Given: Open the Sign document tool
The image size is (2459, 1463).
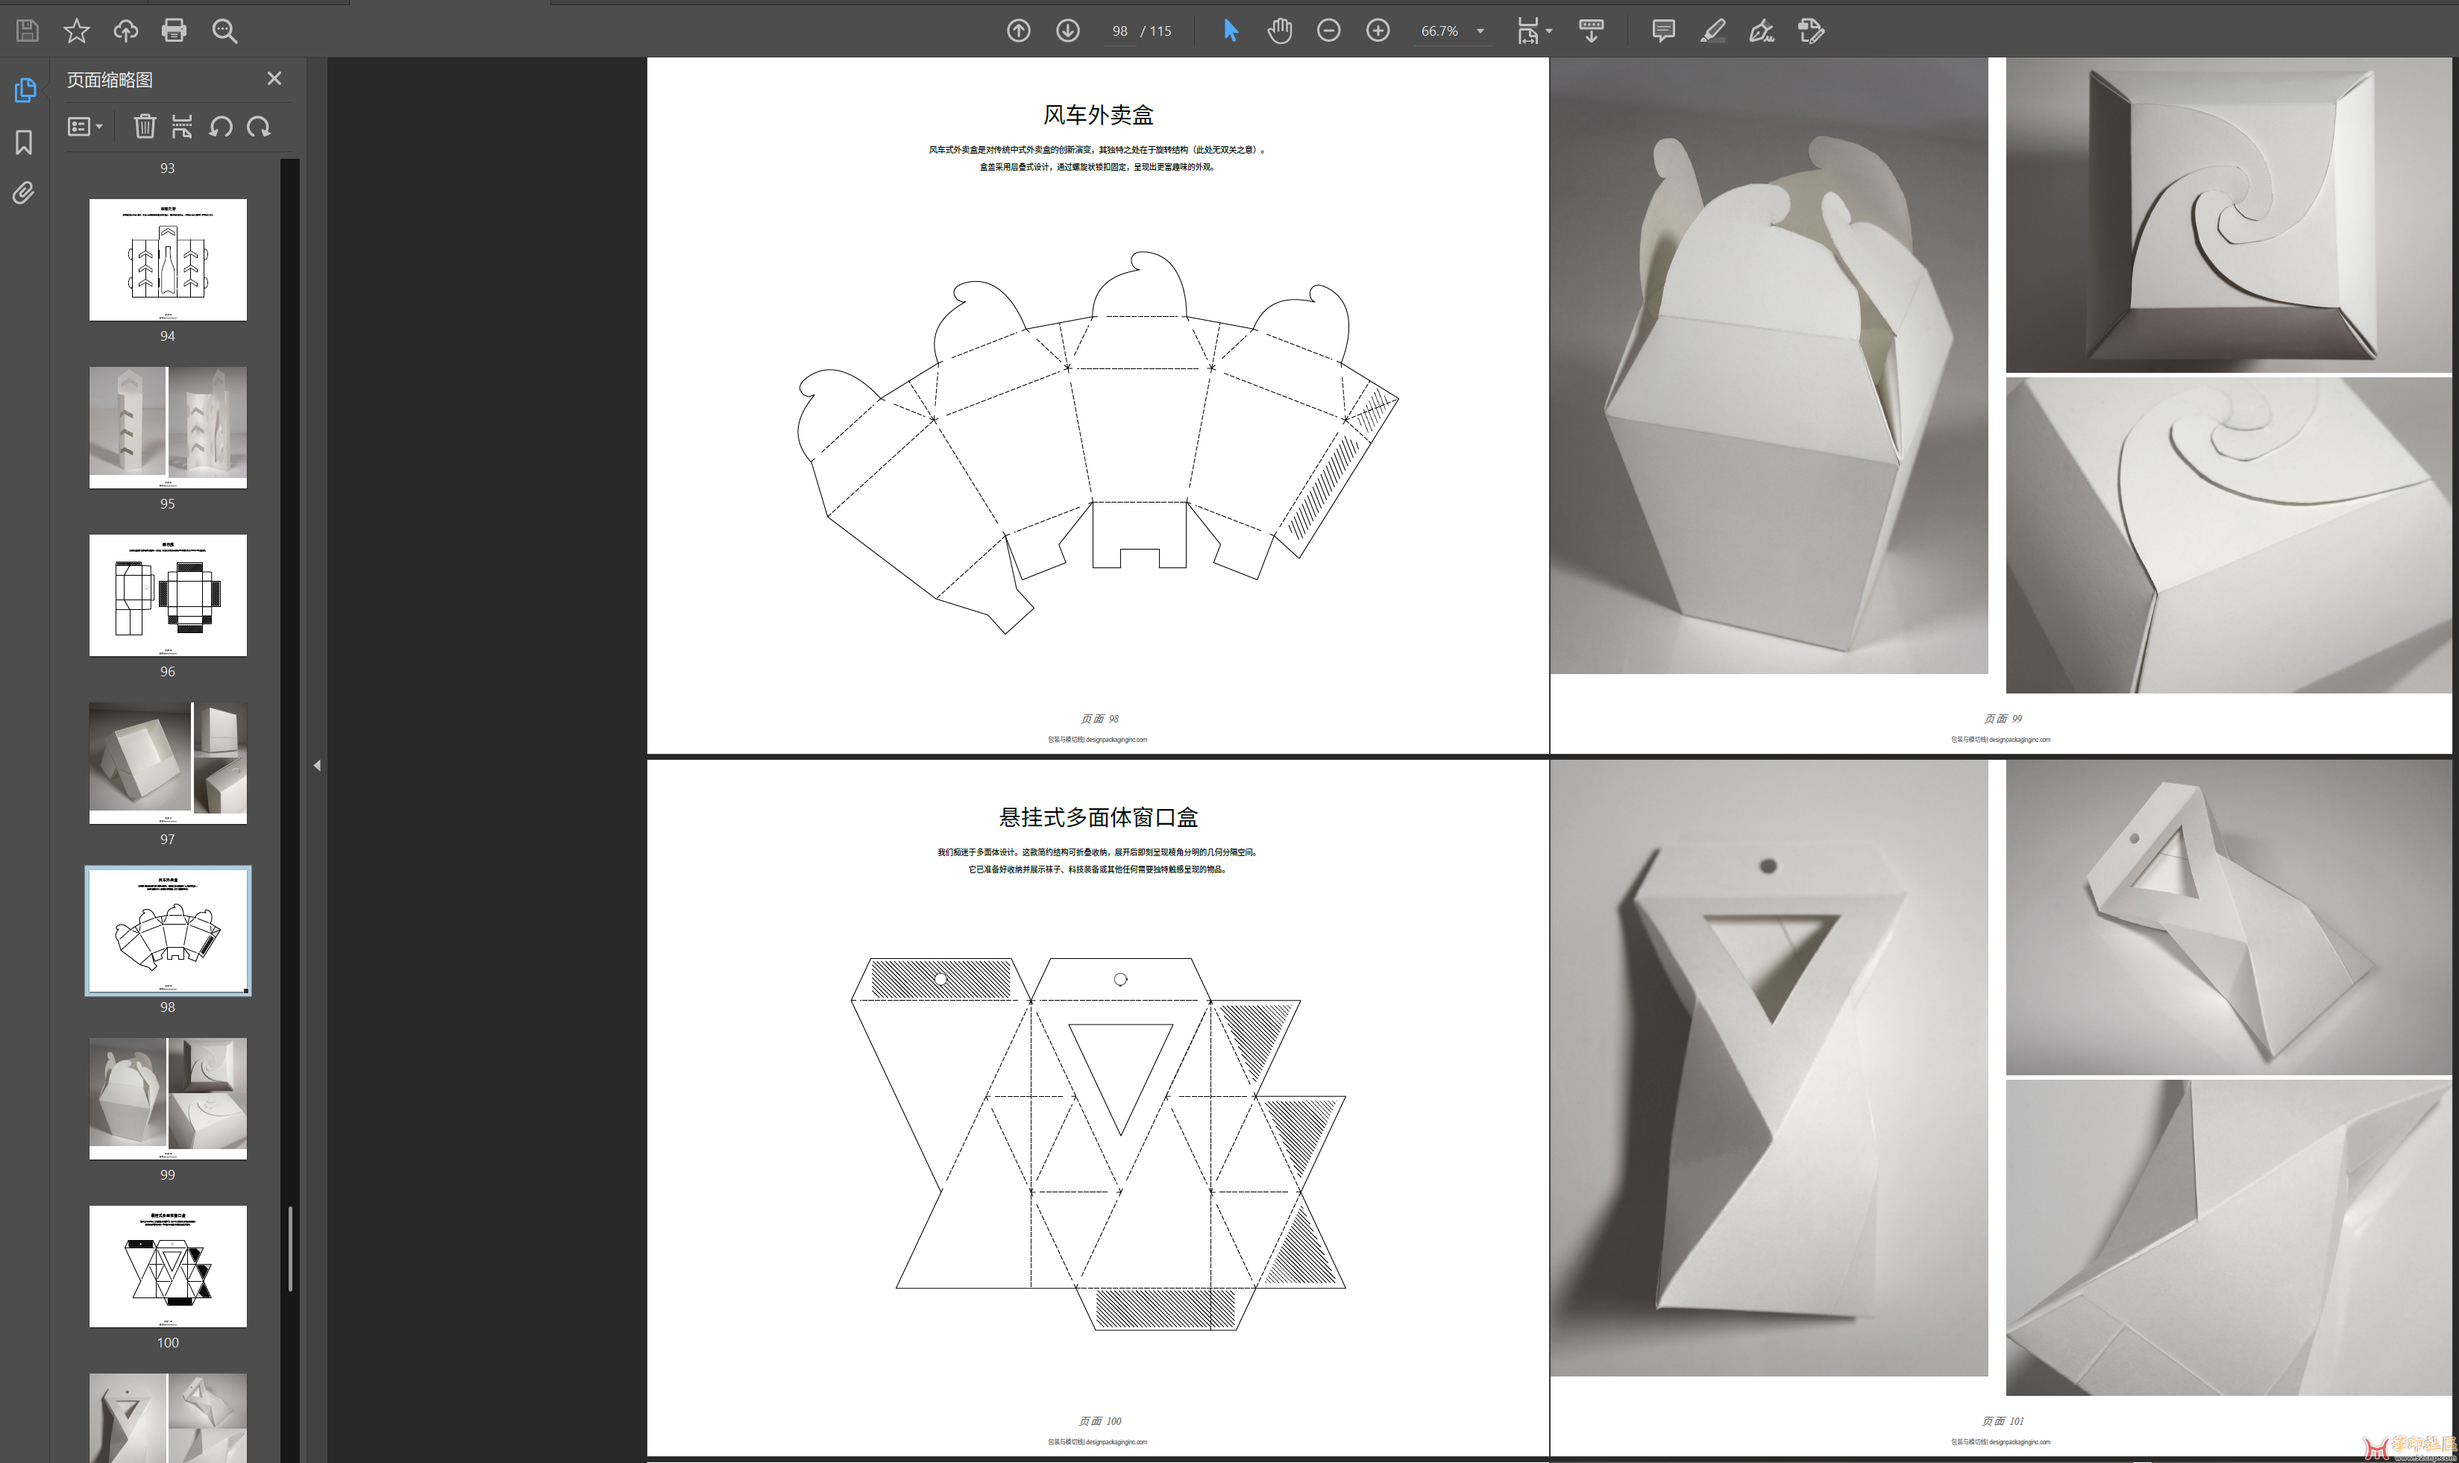Looking at the screenshot, I should pos(1762,31).
